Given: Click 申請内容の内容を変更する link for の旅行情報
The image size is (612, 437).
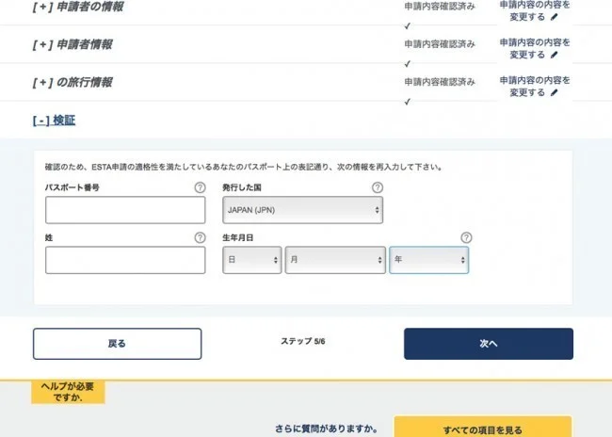Looking at the screenshot, I should click(x=535, y=87).
